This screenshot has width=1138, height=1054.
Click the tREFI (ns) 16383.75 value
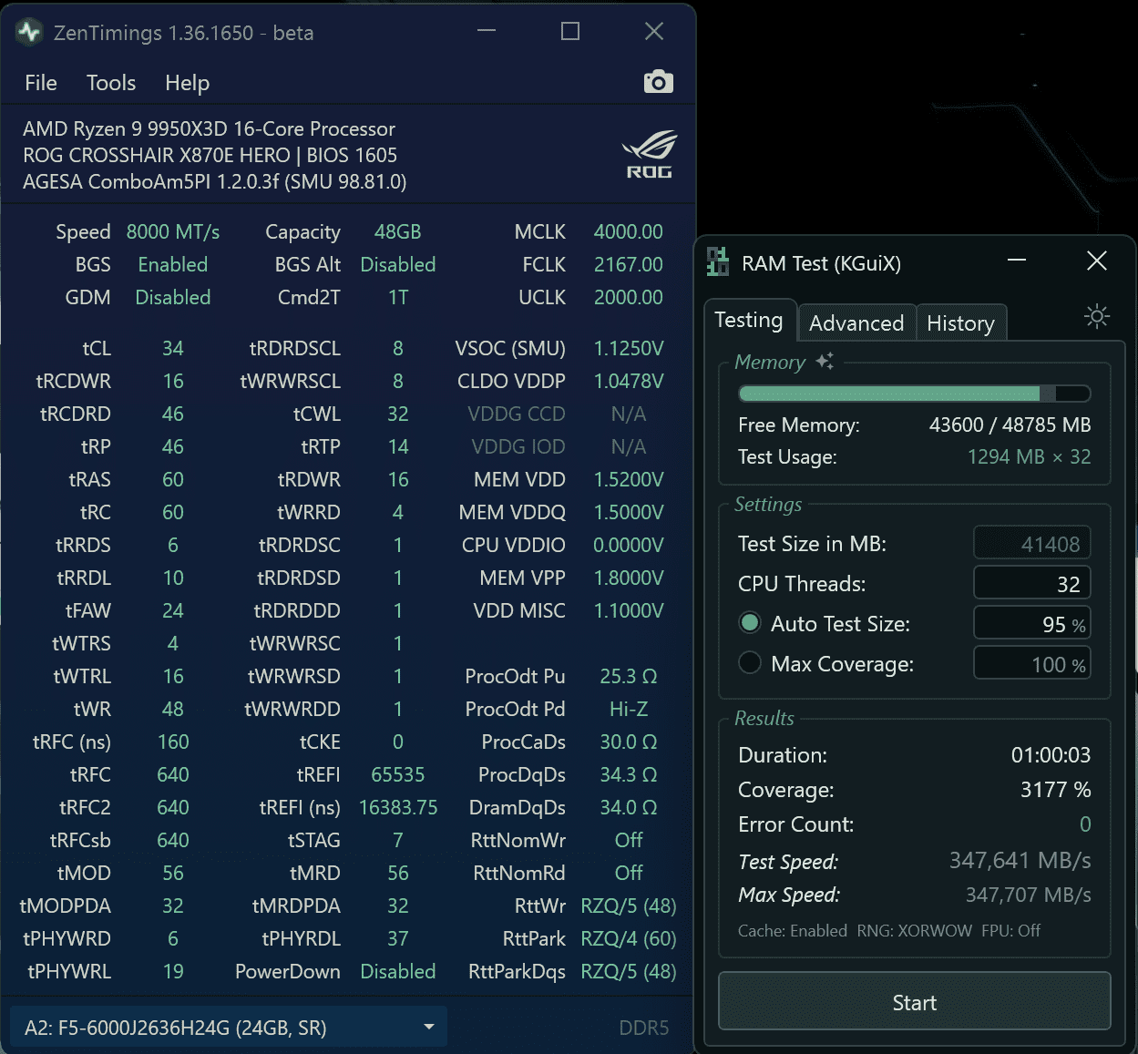click(x=398, y=808)
